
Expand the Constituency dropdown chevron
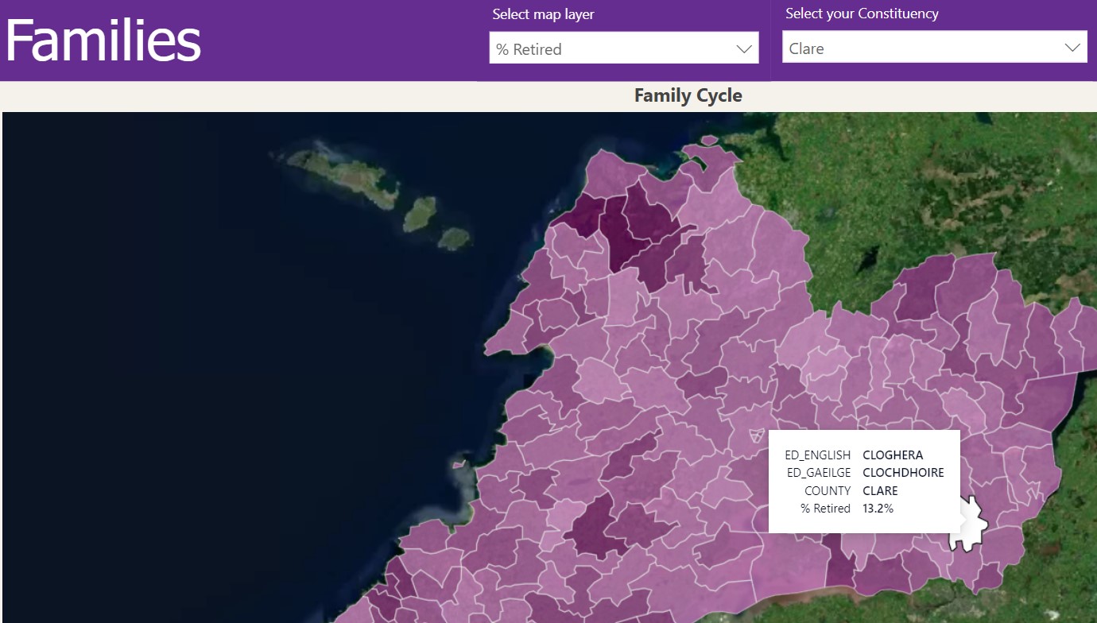pyautogui.click(x=1072, y=48)
